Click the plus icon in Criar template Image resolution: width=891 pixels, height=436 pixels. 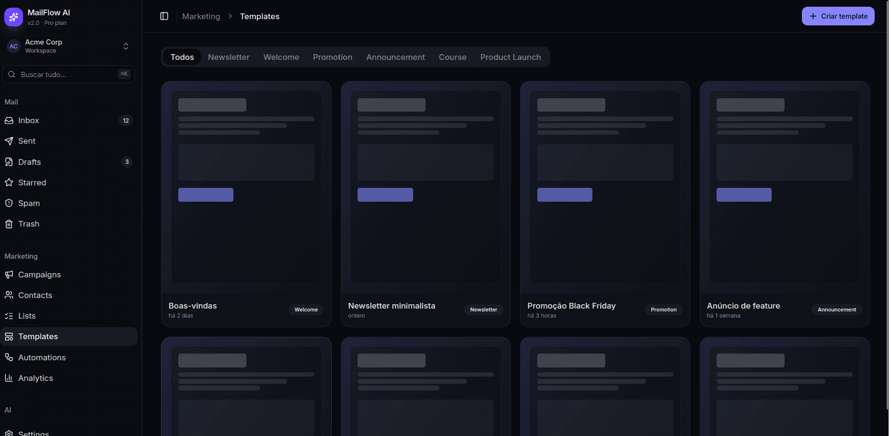point(813,16)
